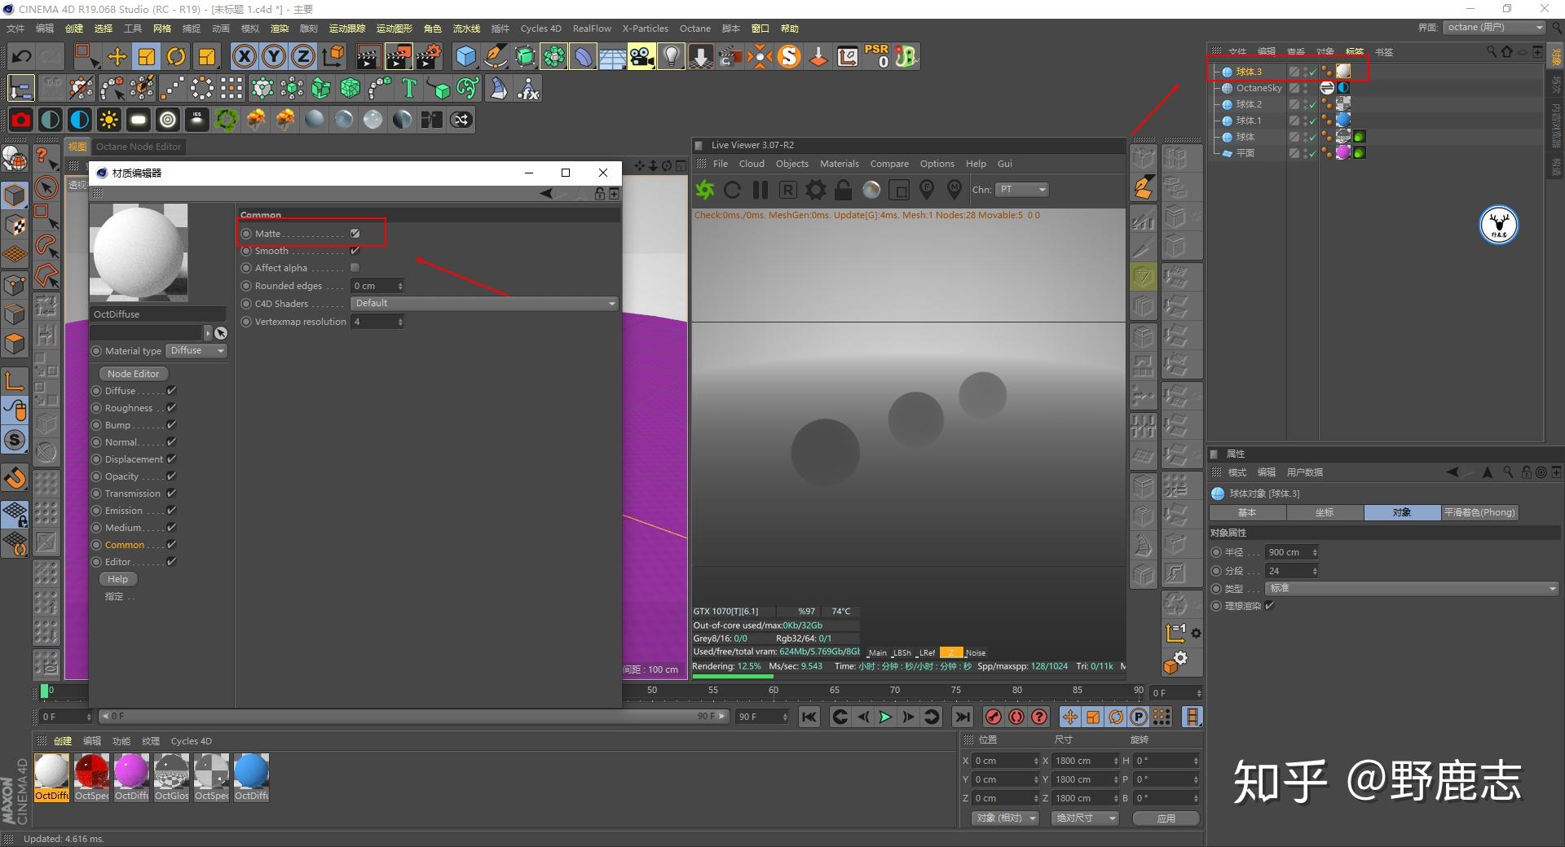Select the Move tool in the top toolbar

117,56
